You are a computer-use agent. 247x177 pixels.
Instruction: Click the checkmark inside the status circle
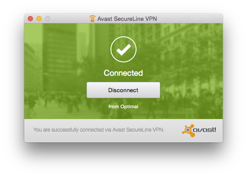point(123,50)
